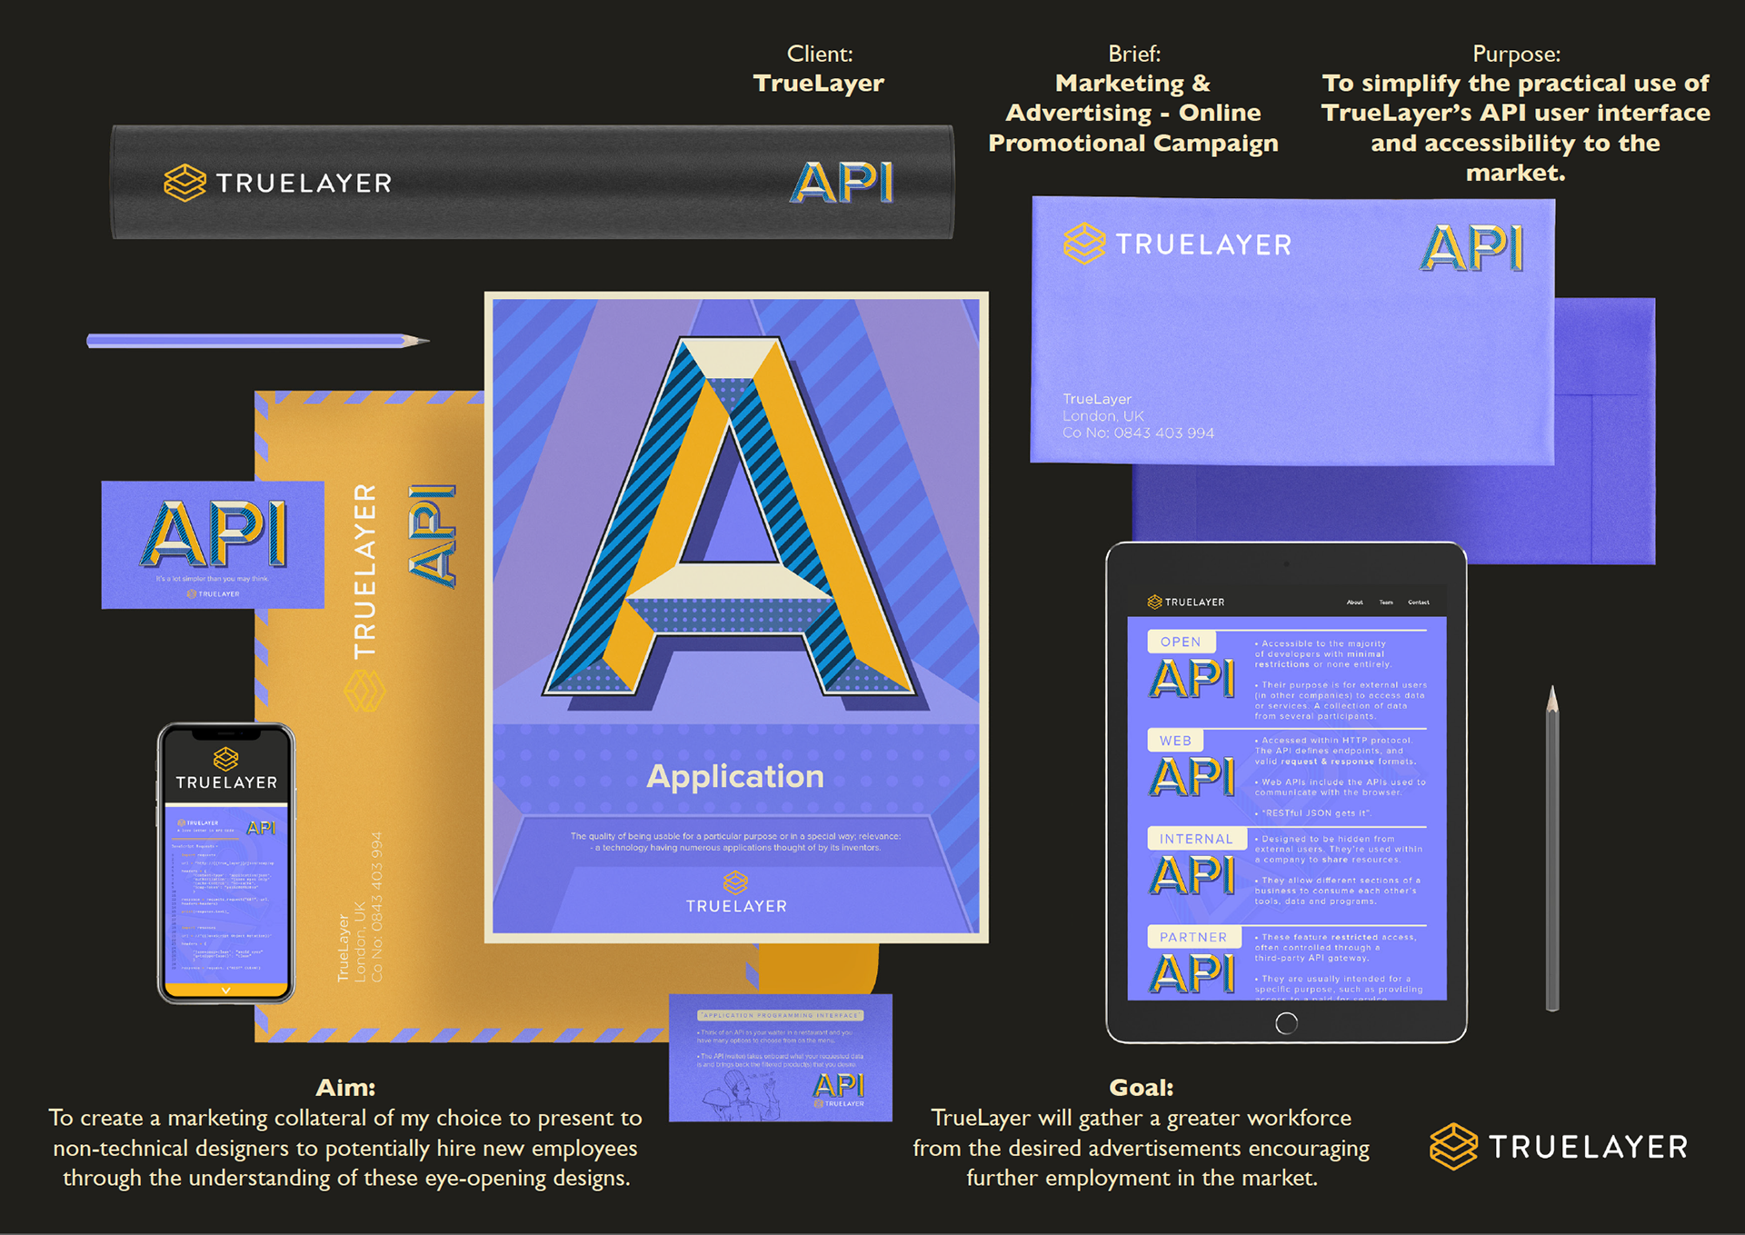Viewport: 1745px width, 1235px height.
Task: Click the purple pencil beside the tube
Action: click(258, 341)
